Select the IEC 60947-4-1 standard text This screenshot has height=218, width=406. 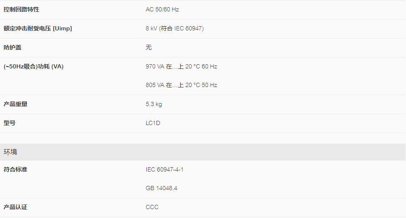165,170
